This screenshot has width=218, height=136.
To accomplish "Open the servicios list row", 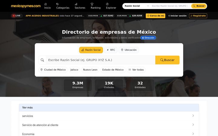I will tap(109, 116).
